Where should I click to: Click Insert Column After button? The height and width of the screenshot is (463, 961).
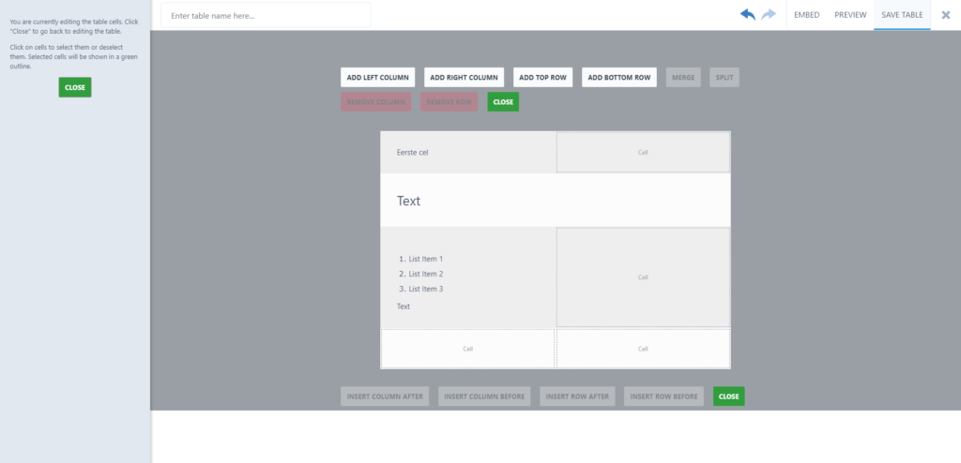tap(385, 396)
